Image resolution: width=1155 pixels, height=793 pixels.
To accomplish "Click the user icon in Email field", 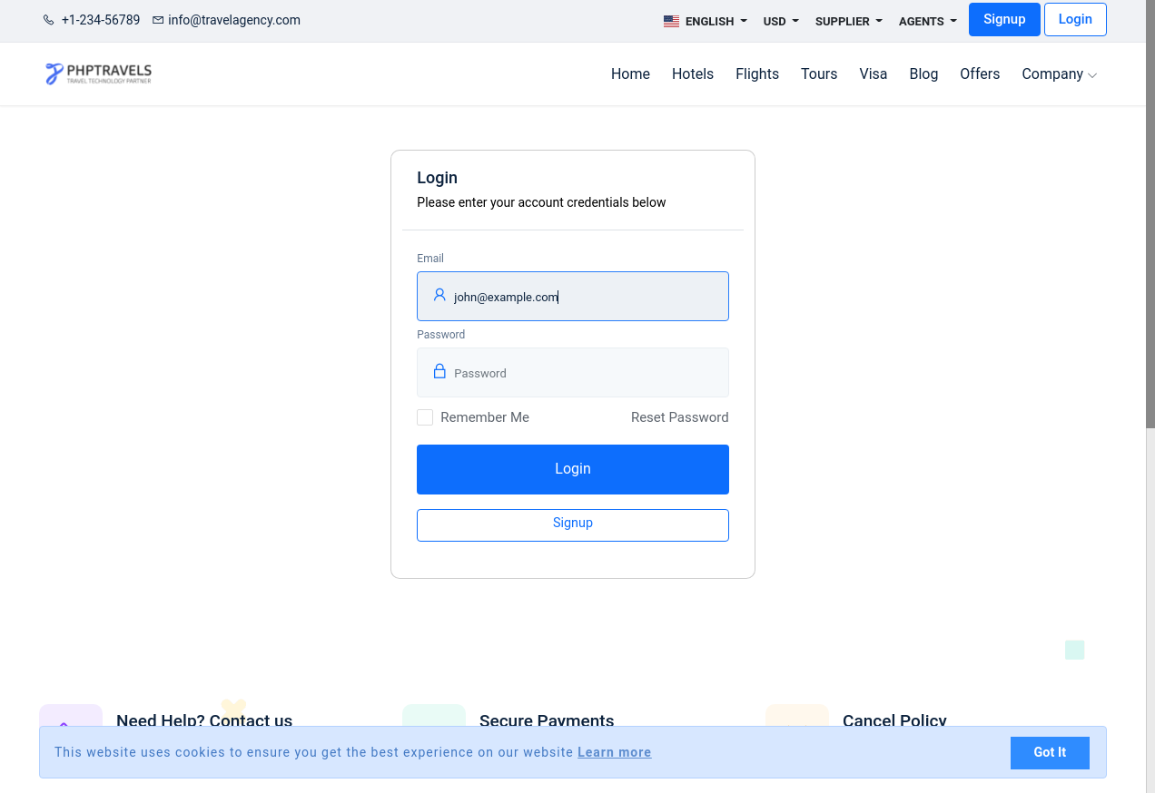I will [439, 296].
